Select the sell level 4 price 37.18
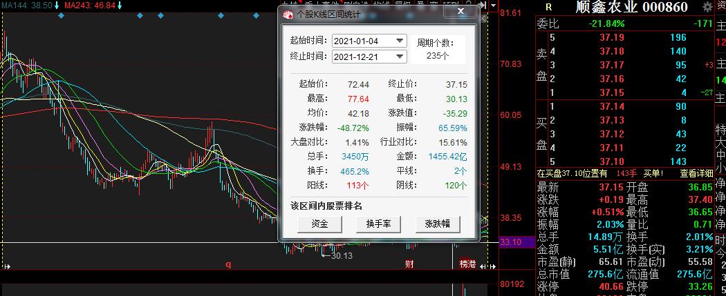 pyautogui.click(x=612, y=51)
